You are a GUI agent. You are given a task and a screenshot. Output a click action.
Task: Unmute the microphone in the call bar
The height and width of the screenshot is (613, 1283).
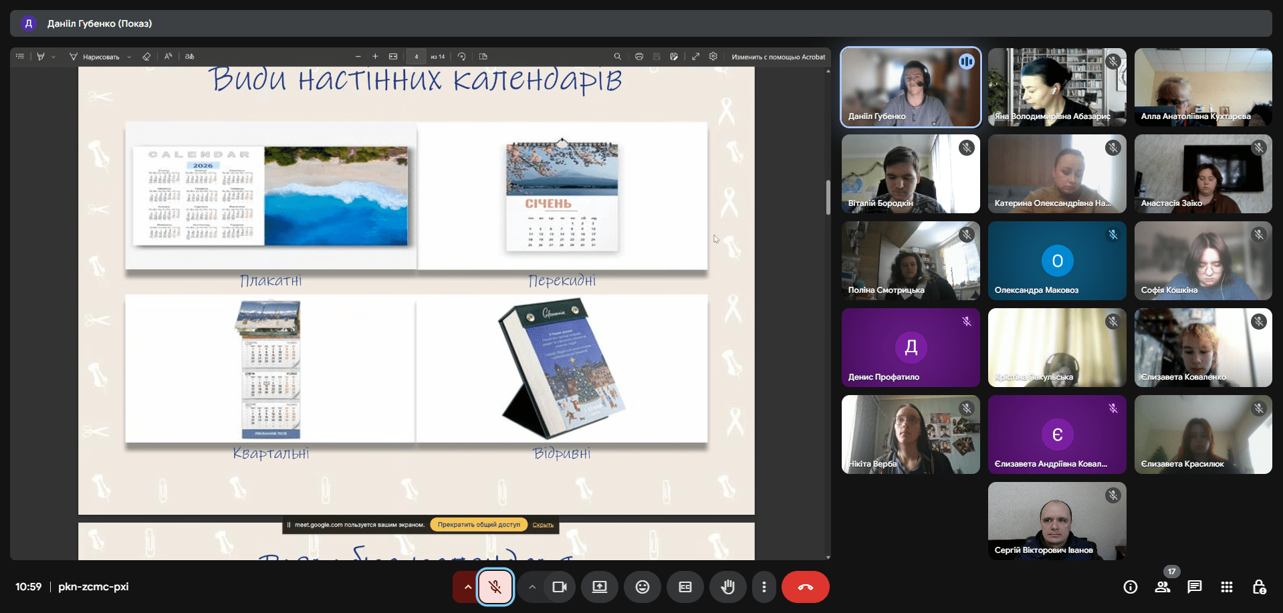click(x=495, y=587)
